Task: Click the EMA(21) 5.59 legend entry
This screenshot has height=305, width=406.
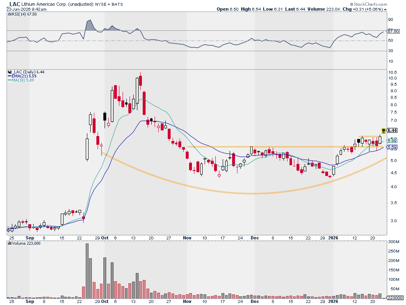Action: (24, 76)
